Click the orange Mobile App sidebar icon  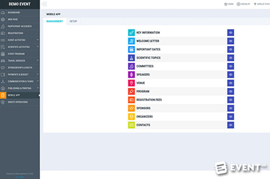point(3,95)
